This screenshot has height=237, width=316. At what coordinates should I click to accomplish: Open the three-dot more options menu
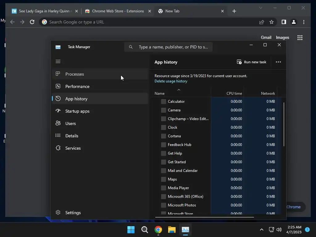278,62
